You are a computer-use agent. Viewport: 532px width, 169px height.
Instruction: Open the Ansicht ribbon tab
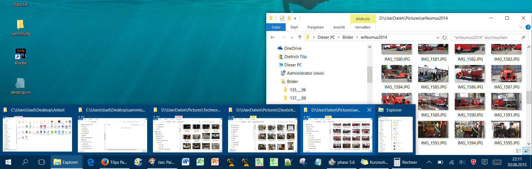click(339, 27)
